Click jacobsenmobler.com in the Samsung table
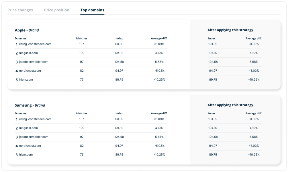This screenshot has height=172, width=288. [x=34, y=137]
